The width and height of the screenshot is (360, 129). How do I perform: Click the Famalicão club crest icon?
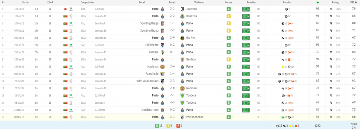click(x=162, y=74)
